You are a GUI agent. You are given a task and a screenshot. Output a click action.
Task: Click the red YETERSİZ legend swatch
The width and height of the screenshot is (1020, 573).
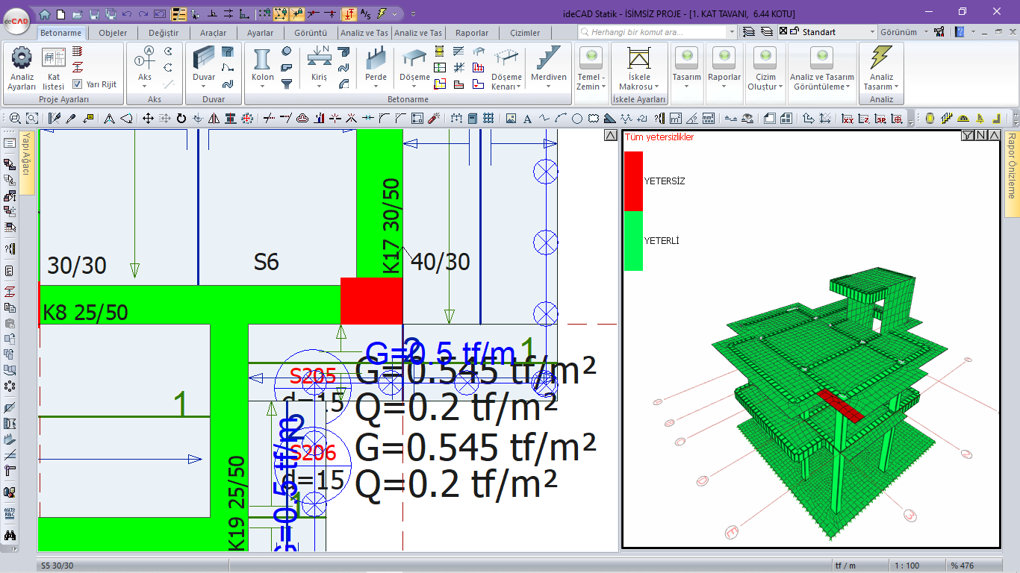(633, 181)
